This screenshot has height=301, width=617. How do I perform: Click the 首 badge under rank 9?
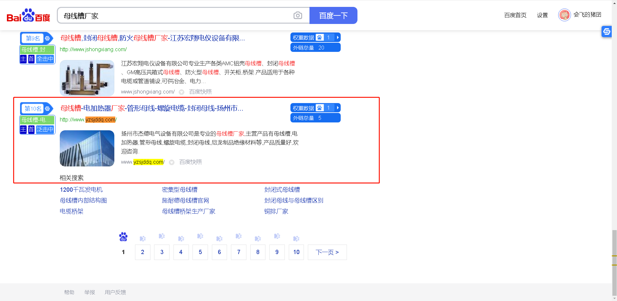31,59
